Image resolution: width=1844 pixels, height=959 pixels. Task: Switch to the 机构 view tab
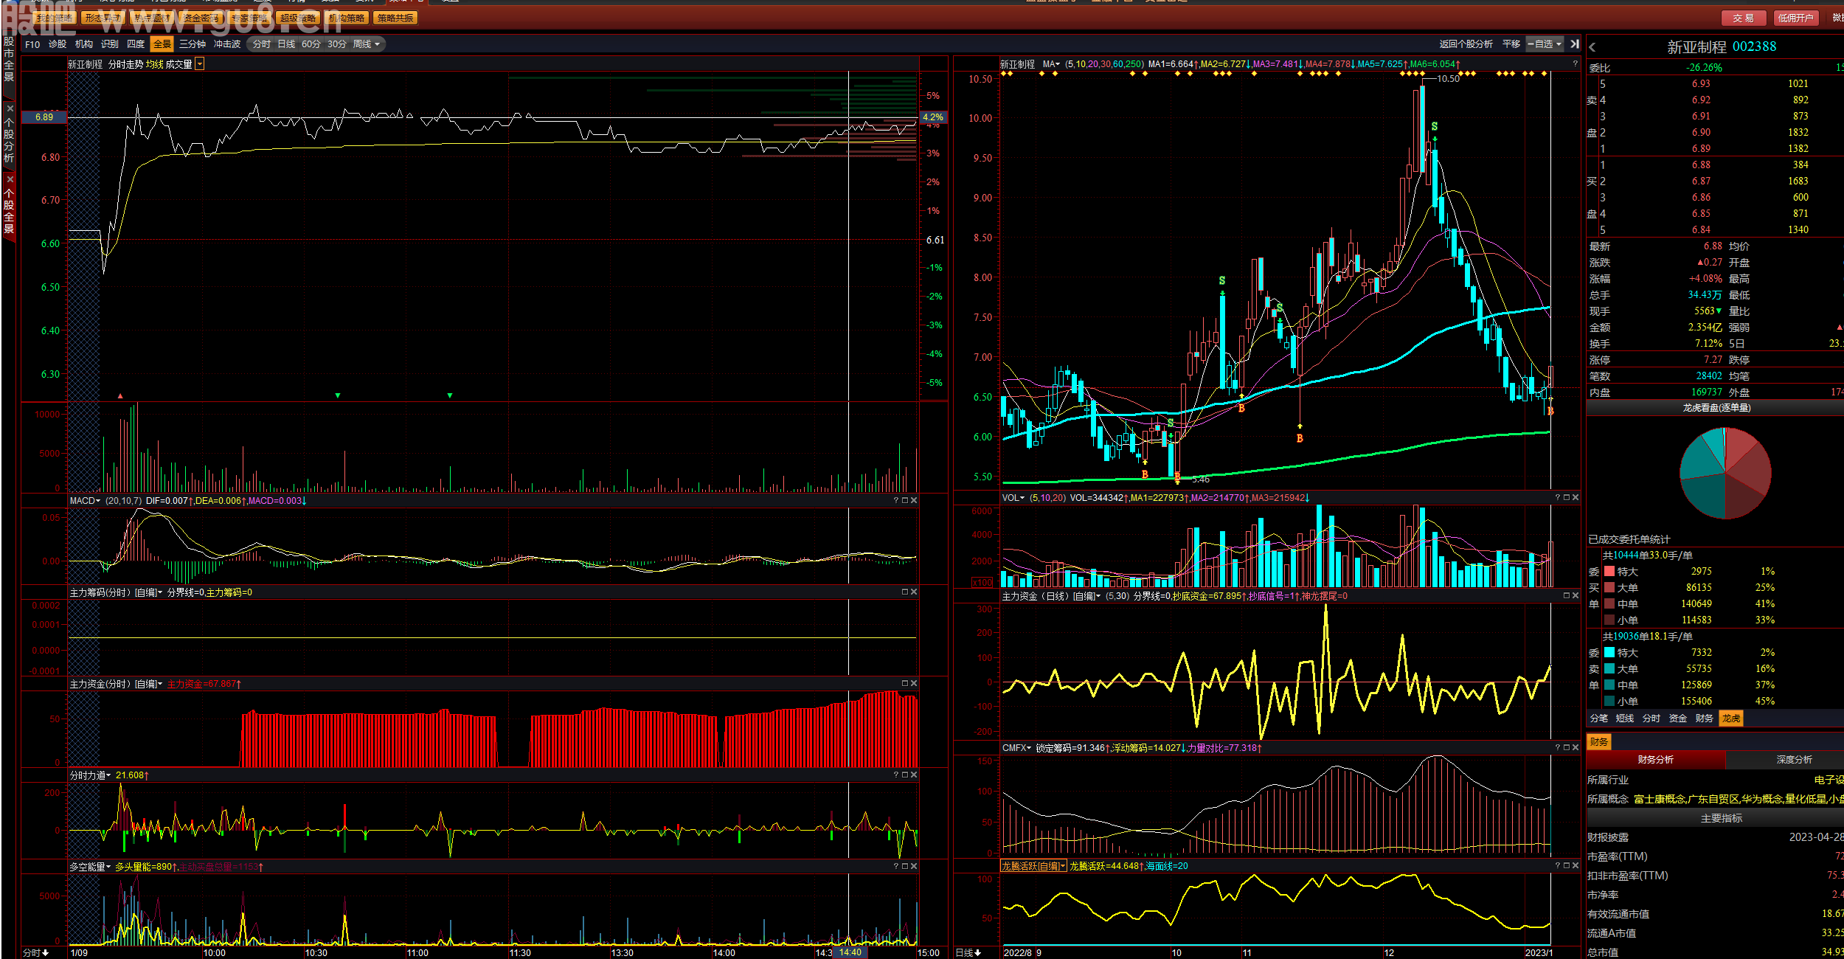click(x=84, y=44)
